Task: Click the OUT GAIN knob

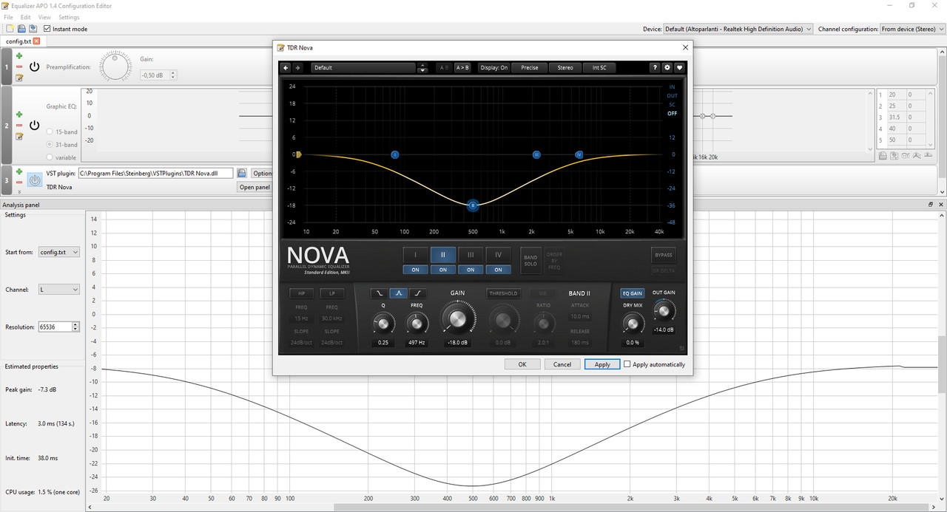Action: (x=664, y=311)
